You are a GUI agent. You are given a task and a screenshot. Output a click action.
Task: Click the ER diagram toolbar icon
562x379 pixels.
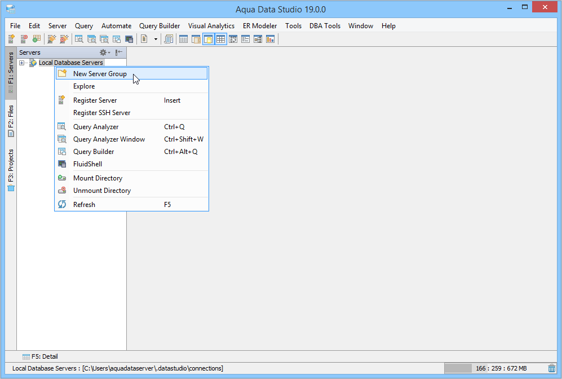tap(233, 39)
